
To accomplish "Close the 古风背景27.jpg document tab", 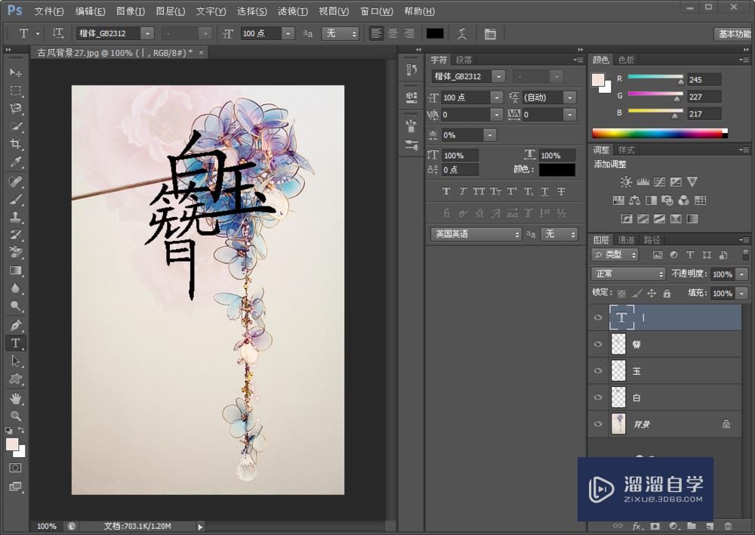I will pyautogui.click(x=202, y=52).
